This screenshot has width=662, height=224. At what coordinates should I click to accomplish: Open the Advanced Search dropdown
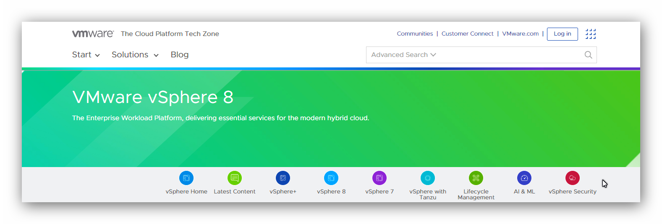tap(403, 55)
